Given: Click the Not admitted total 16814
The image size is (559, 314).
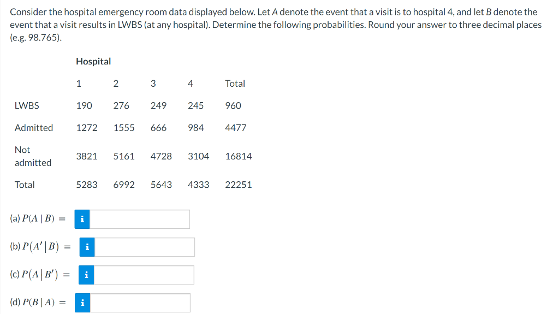Looking at the screenshot, I should click(239, 156).
